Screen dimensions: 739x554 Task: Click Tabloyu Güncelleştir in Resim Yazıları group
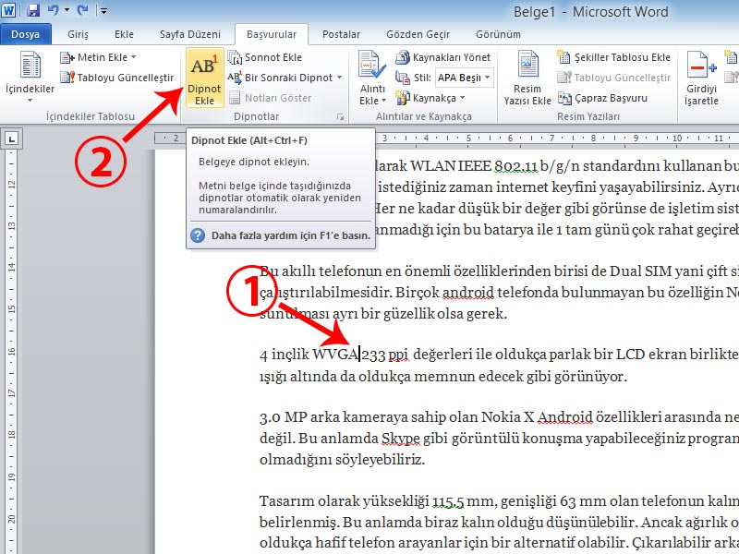point(613,78)
